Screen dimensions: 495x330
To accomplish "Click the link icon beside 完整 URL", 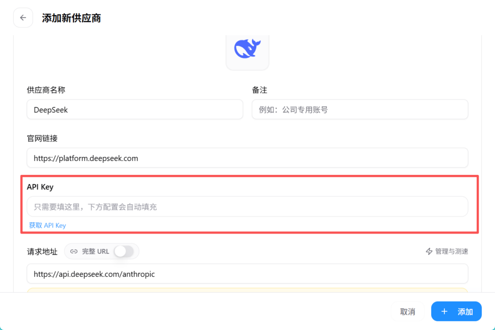I will click(74, 251).
